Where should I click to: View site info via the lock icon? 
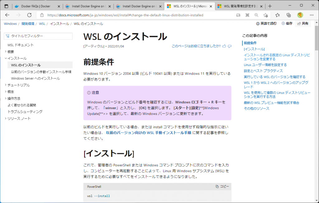[42, 15]
